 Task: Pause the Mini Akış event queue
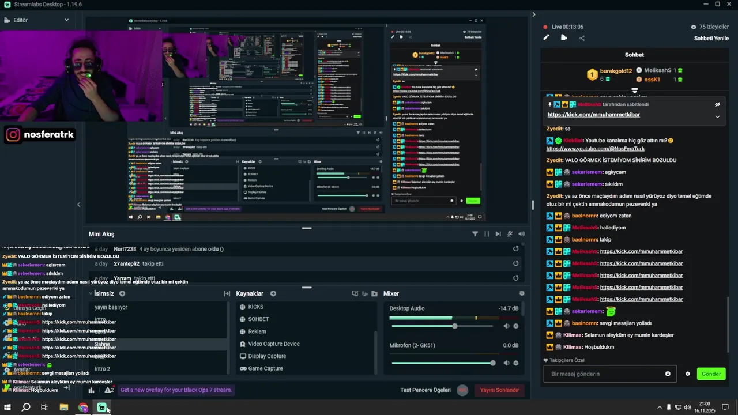[487, 234]
